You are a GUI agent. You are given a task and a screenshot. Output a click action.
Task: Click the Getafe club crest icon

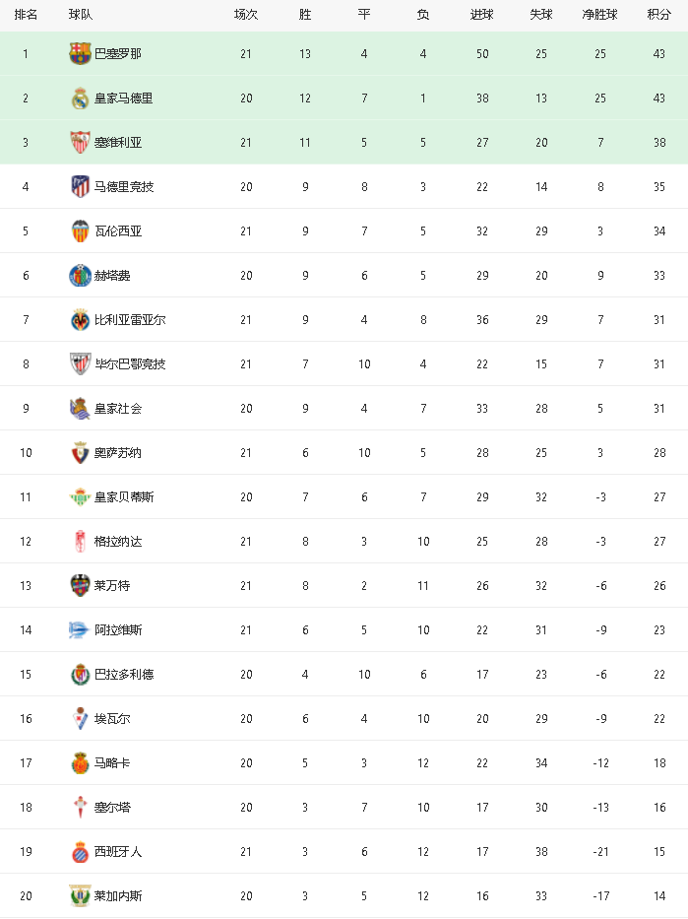click(80, 276)
